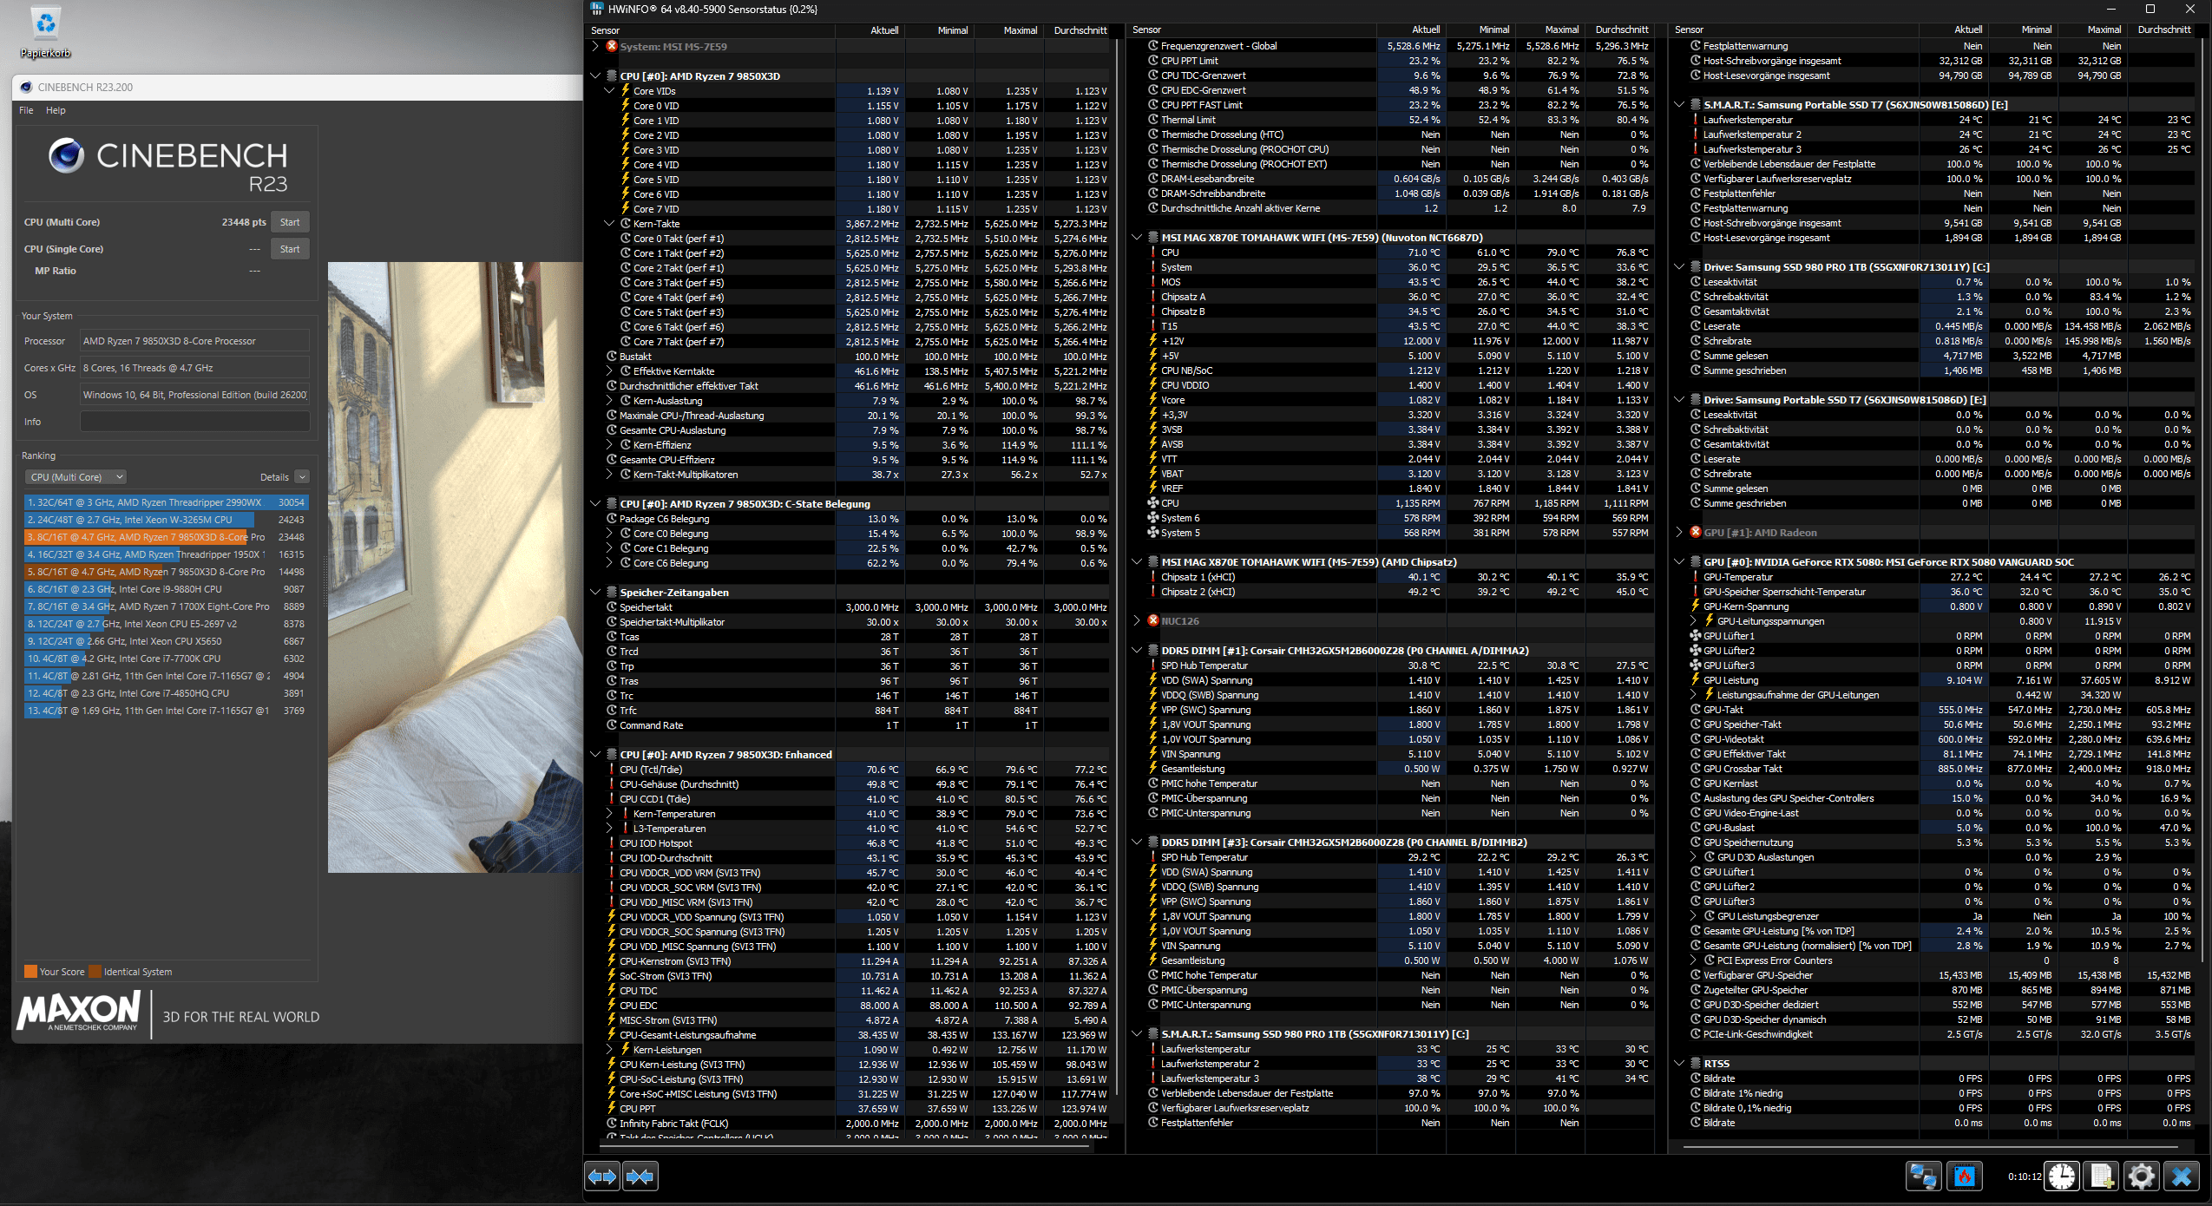This screenshot has width=2212, height=1206.
Task: Click the flame chip sensor icon
Action: (x=1965, y=1177)
